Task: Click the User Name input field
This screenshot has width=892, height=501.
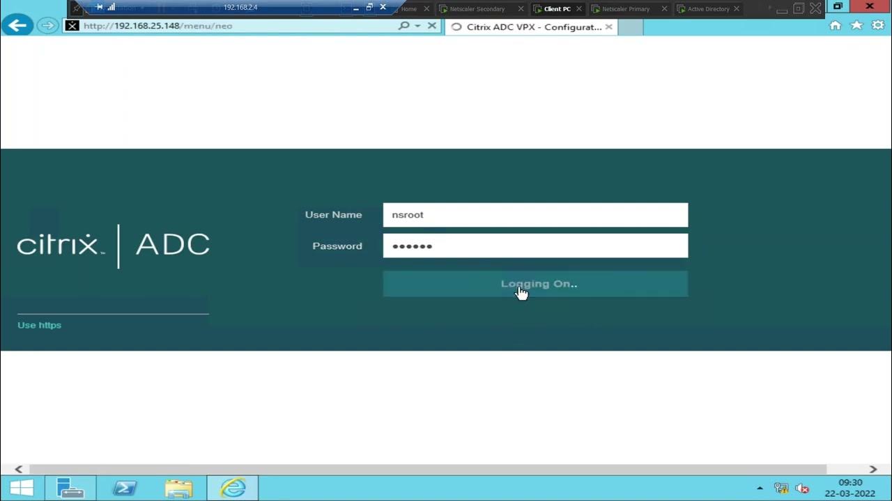Action: click(535, 215)
